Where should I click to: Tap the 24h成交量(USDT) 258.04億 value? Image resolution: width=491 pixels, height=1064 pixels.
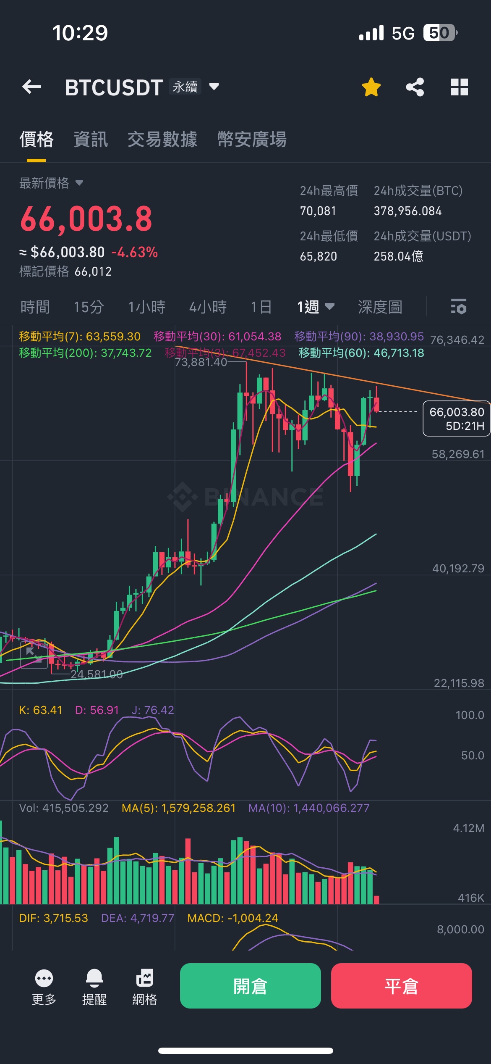[399, 256]
